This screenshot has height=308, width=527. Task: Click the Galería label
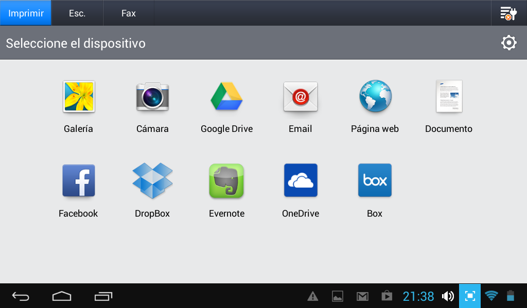click(78, 129)
